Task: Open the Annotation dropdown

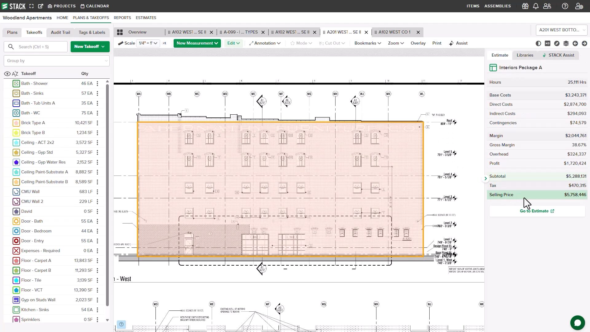Action: (x=265, y=43)
